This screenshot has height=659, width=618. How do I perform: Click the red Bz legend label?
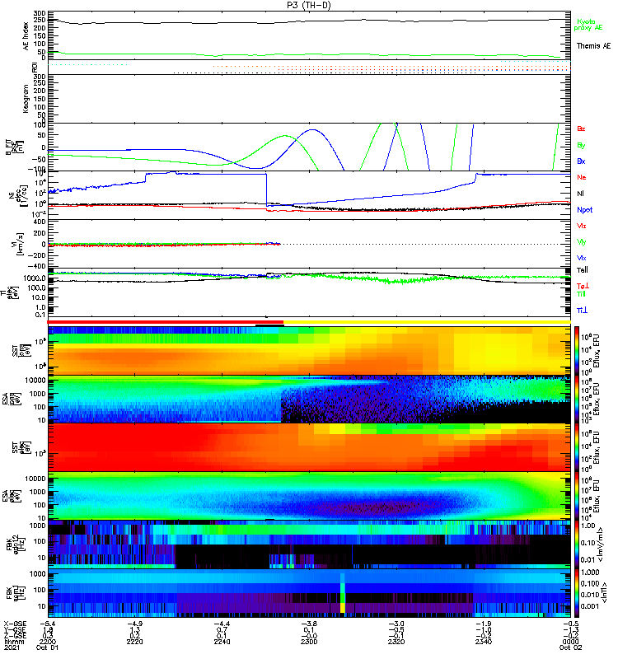pyautogui.click(x=581, y=129)
